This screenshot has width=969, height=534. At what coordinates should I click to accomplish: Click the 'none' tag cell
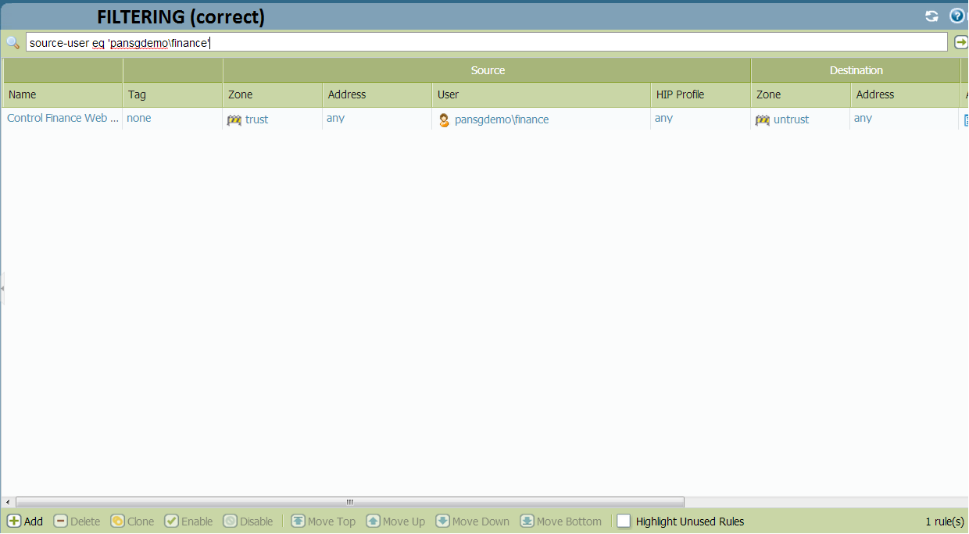[139, 119]
